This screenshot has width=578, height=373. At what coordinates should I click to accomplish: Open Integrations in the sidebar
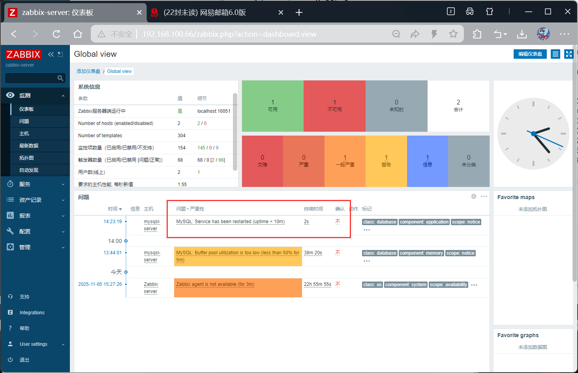[x=36, y=313]
